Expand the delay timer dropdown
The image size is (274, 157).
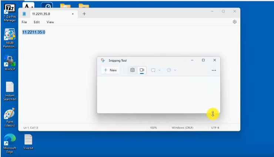point(171,70)
